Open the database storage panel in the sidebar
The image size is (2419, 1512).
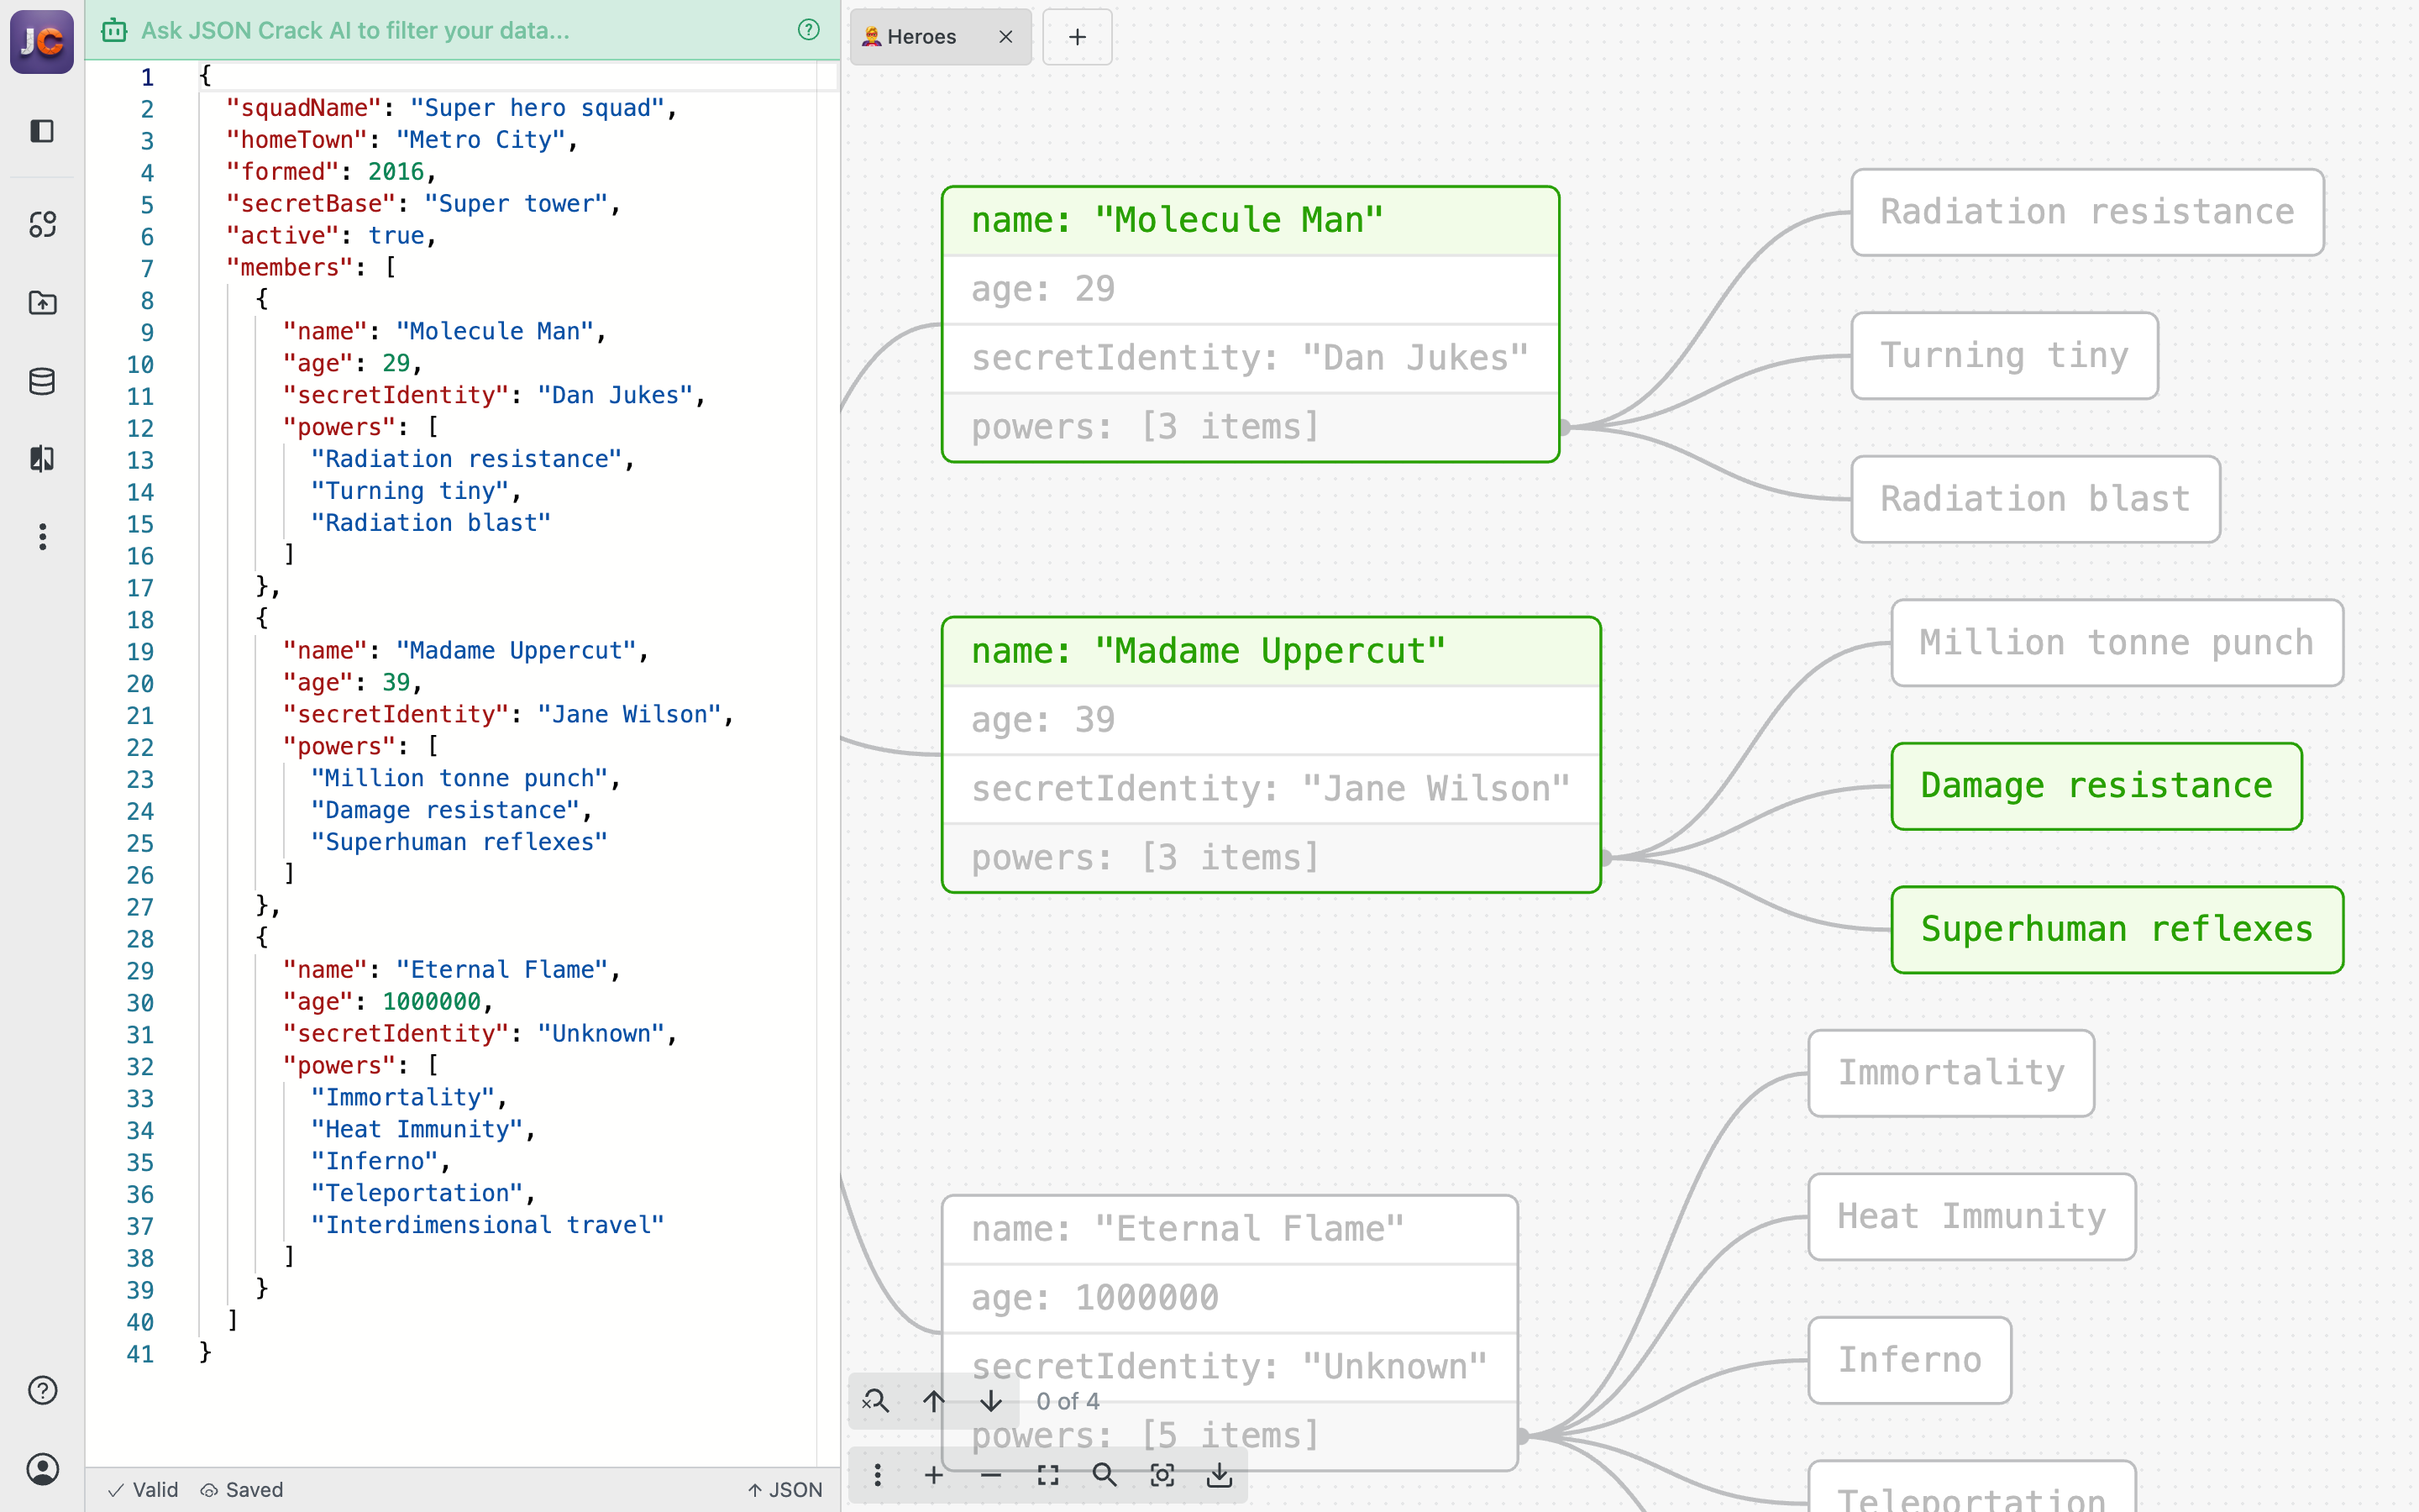click(42, 381)
